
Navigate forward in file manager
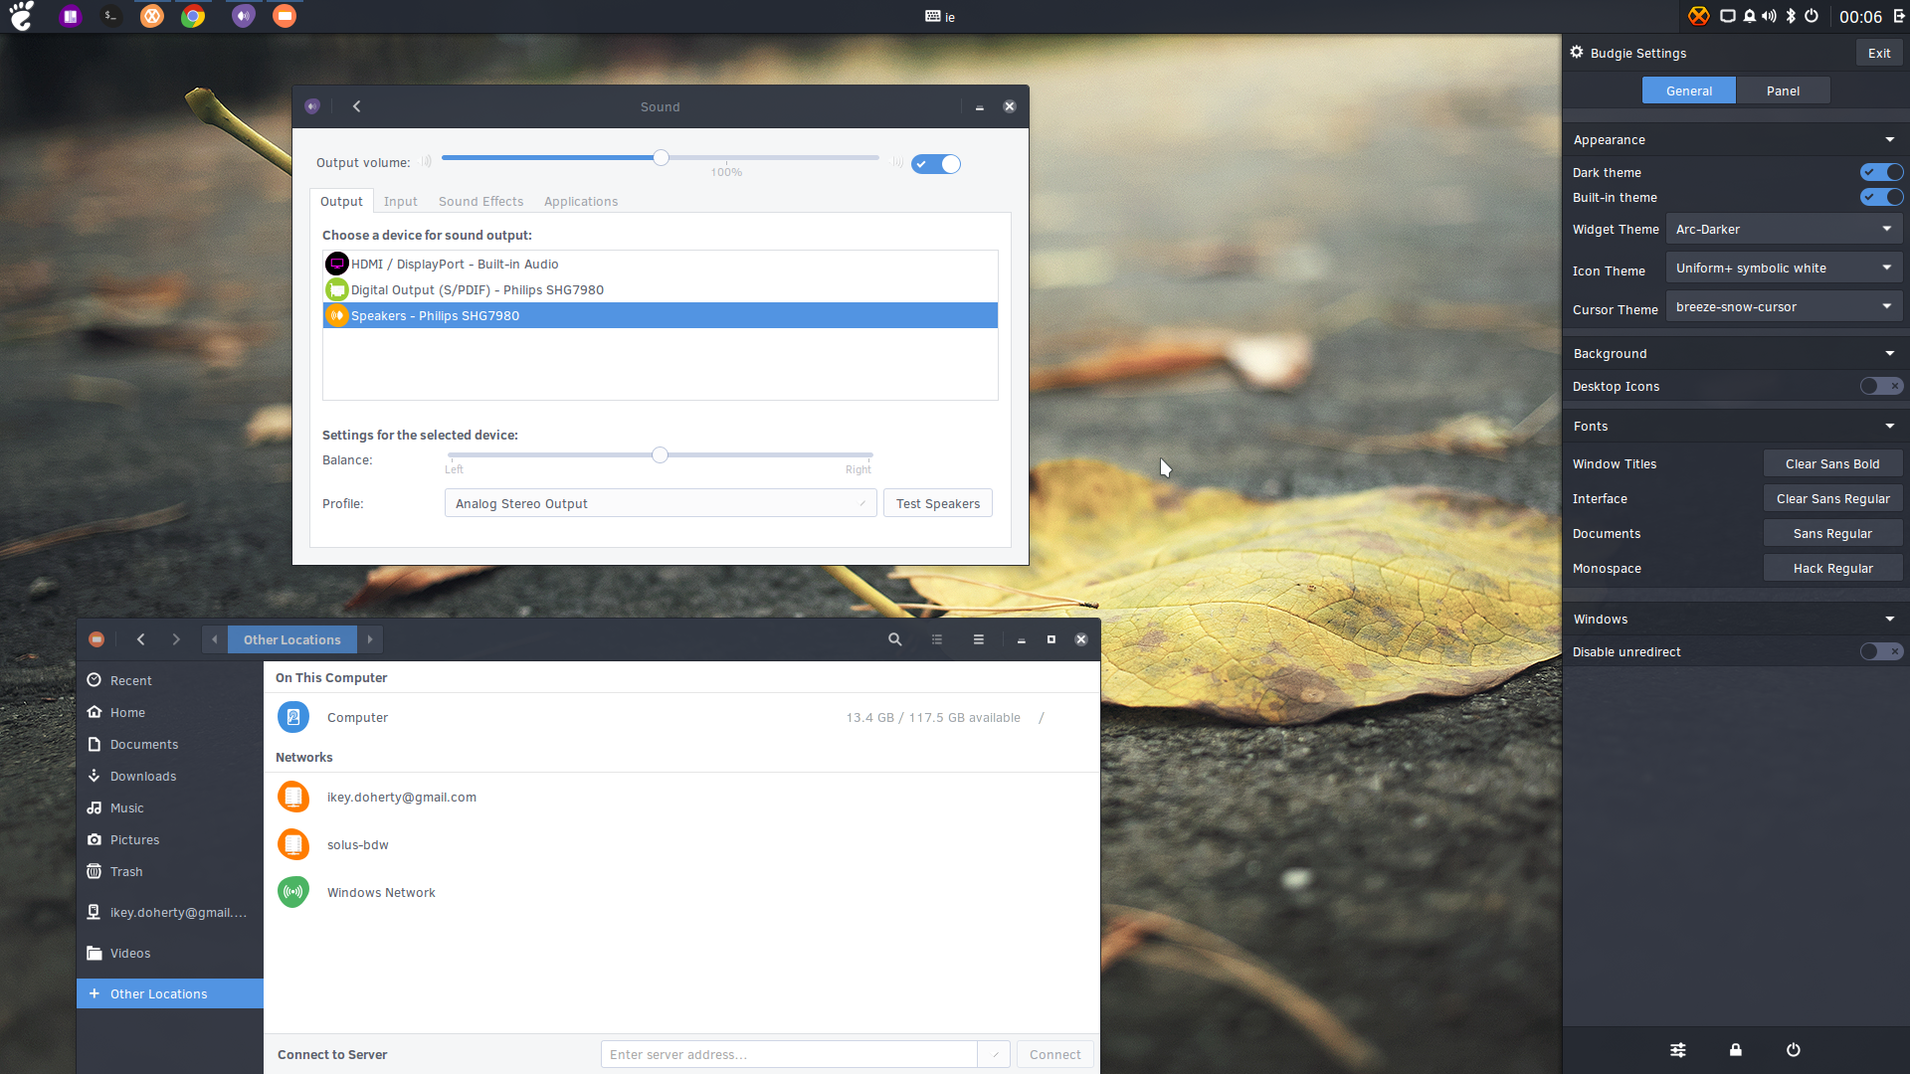176,639
